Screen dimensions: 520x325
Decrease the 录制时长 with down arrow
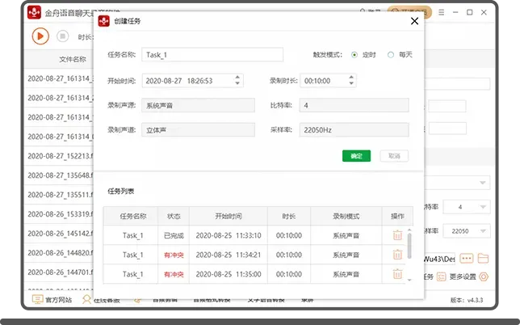351,83
